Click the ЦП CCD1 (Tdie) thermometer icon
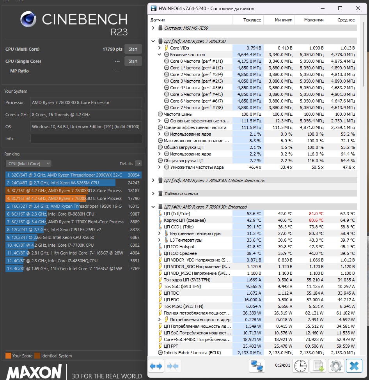 pos(160,226)
